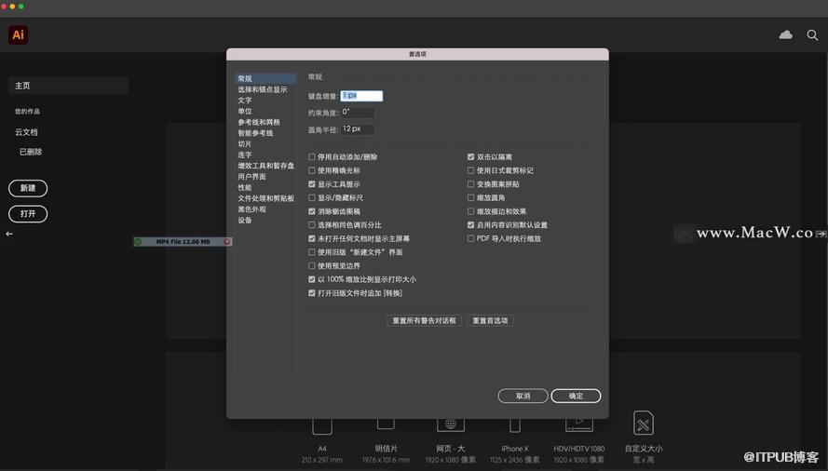Click the 键盘增量 input field

point(361,96)
